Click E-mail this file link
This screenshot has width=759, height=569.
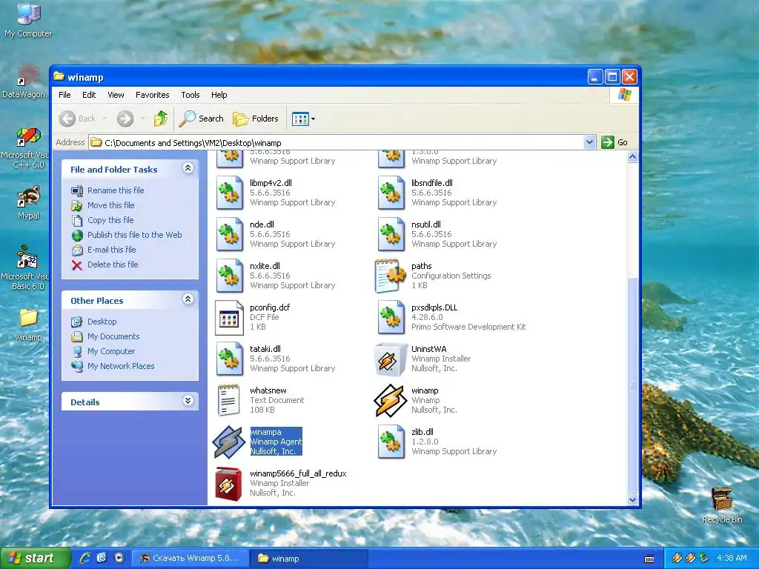click(x=111, y=250)
